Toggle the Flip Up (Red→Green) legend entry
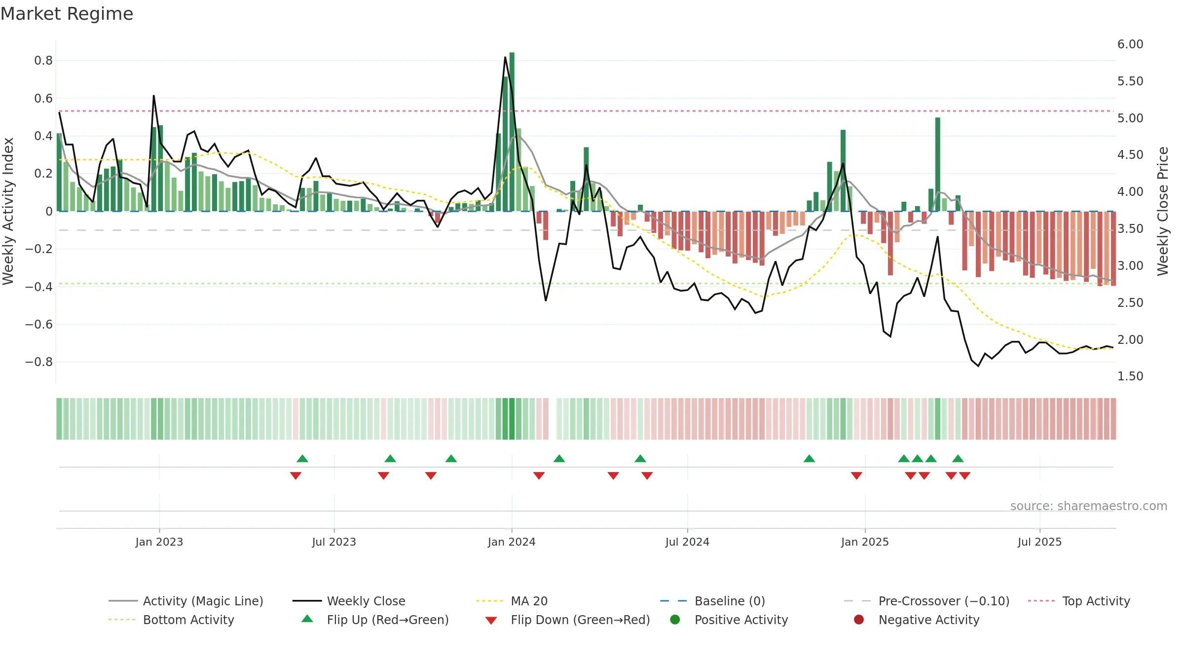The height and width of the screenshot is (666, 1184). tap(375, 620)
